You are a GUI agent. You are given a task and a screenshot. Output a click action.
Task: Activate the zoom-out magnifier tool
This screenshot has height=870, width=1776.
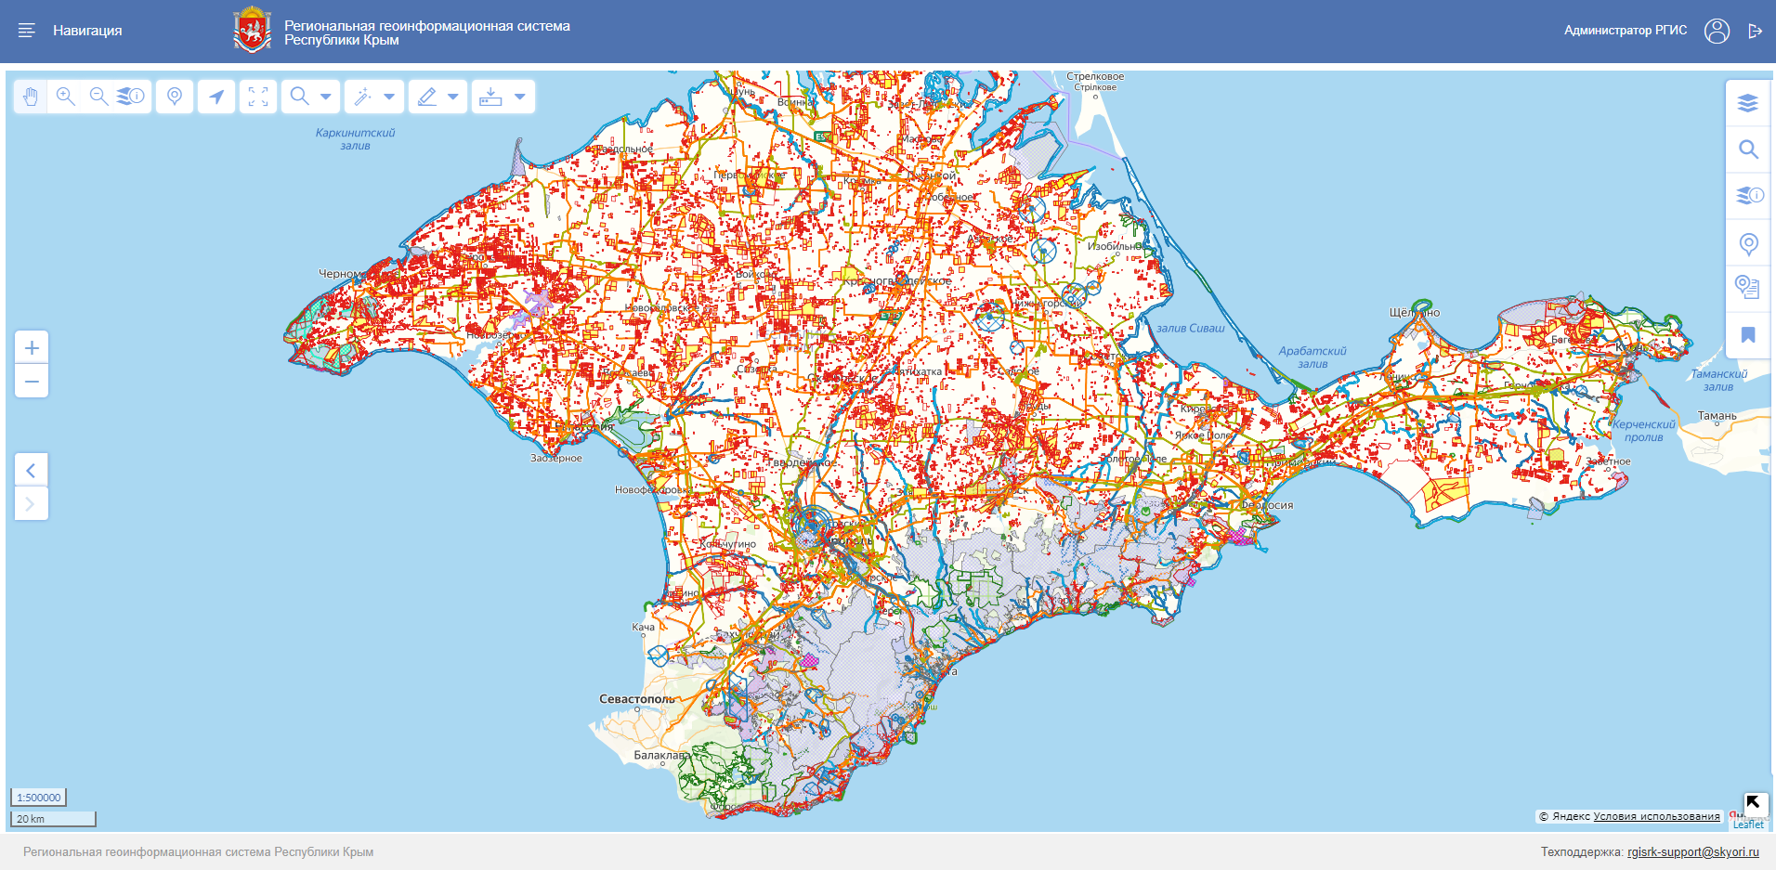98,97
